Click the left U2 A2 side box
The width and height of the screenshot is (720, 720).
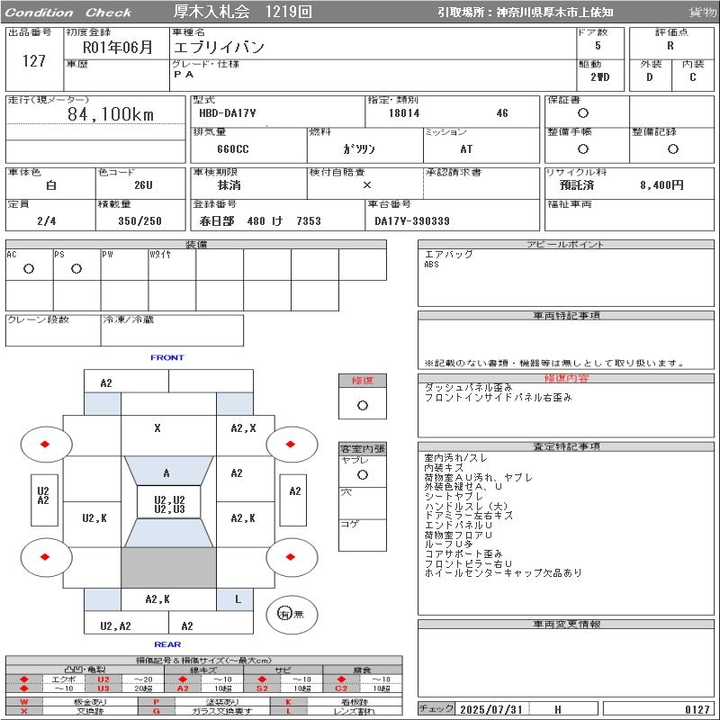tap(44, 499)
